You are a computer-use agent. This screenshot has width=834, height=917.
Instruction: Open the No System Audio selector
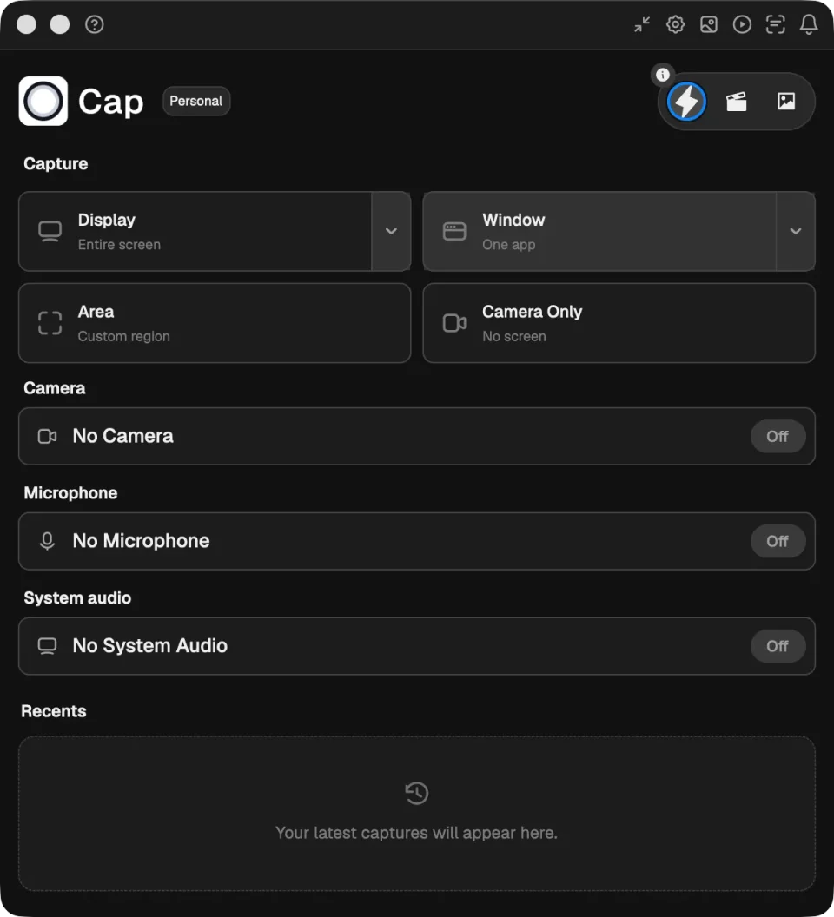417,646
